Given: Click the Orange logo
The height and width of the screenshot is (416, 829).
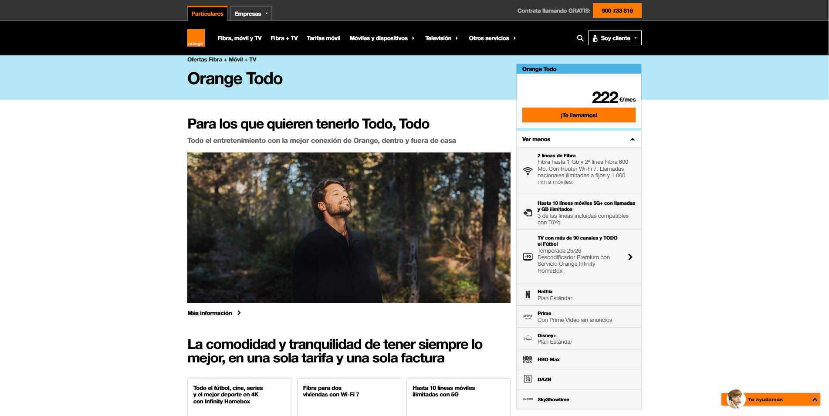Looking at the screenshot, I should click(x=196, y=38).
